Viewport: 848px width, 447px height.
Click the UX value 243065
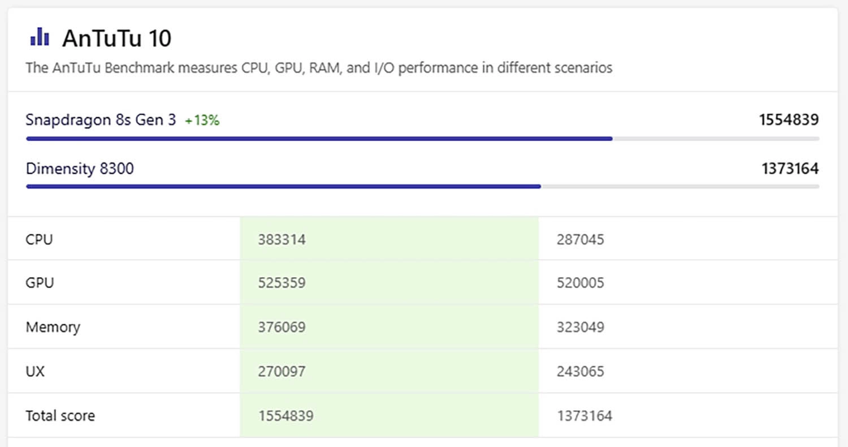coord(581,372)
